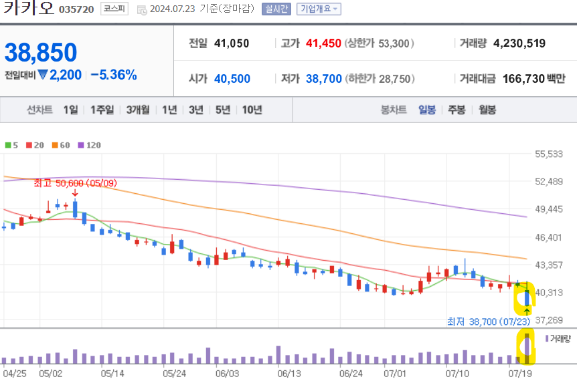Image resolution: width=577 pixels, height=379 pixels.
Task: Select the 3개월 line chart tab
Action: coord(138,110)
